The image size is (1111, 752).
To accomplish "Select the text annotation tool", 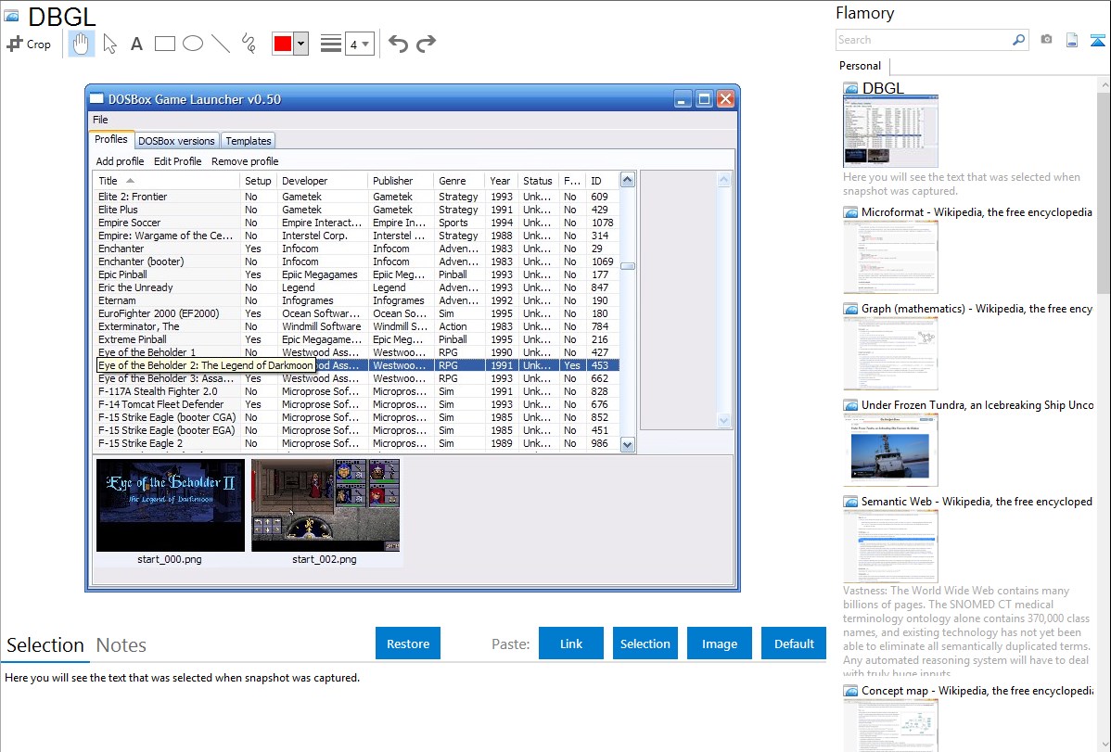I will tap(136, 44).
